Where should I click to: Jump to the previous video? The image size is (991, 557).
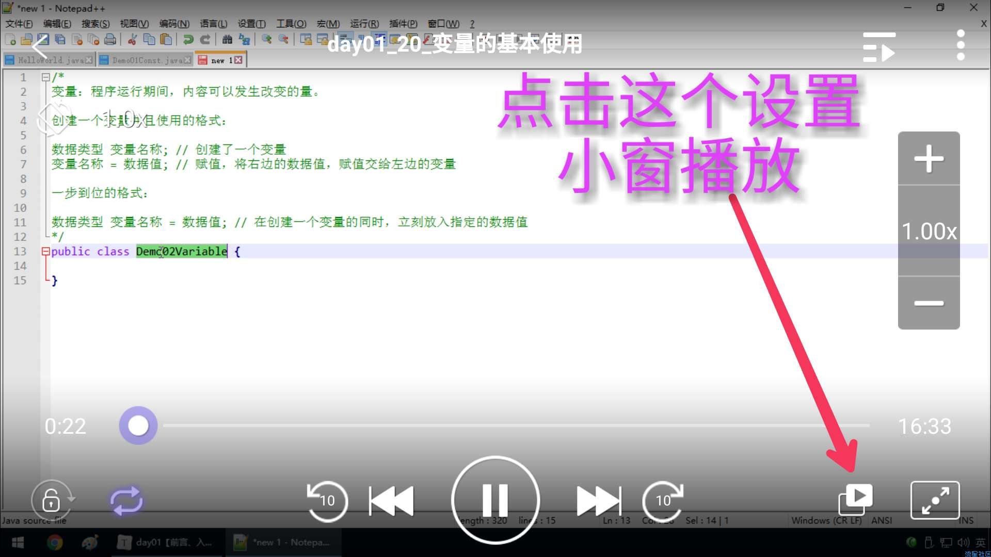[391, 500]
